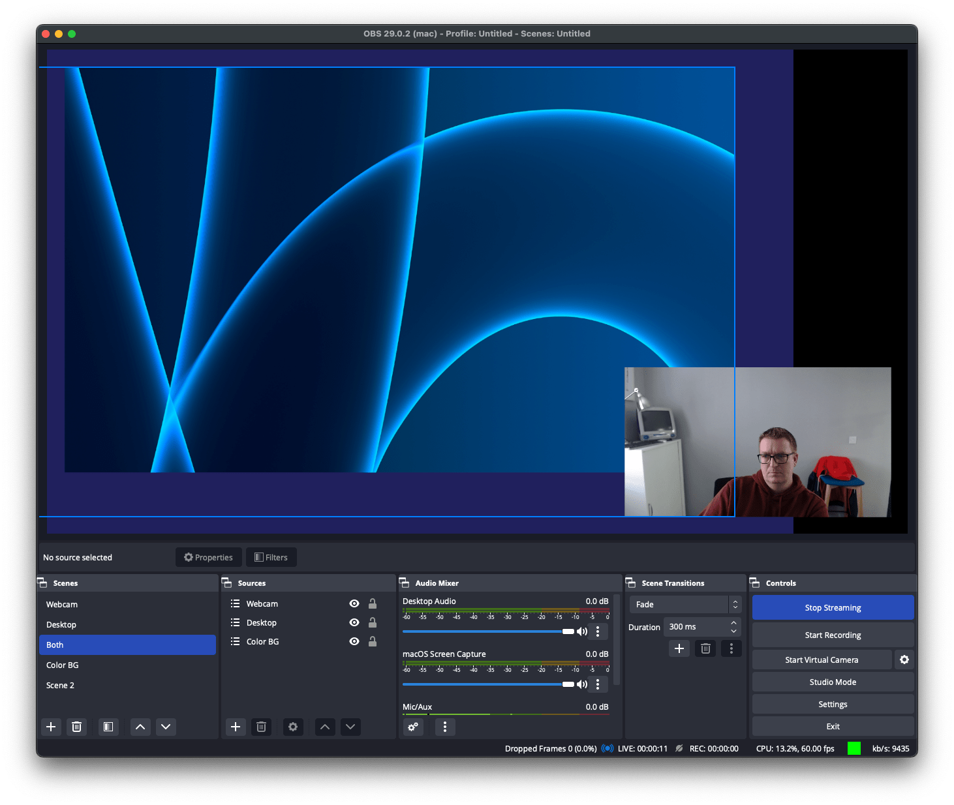Hide the Webcam source eye icon
Screen dimensions: 954x805
pos(354,603)
